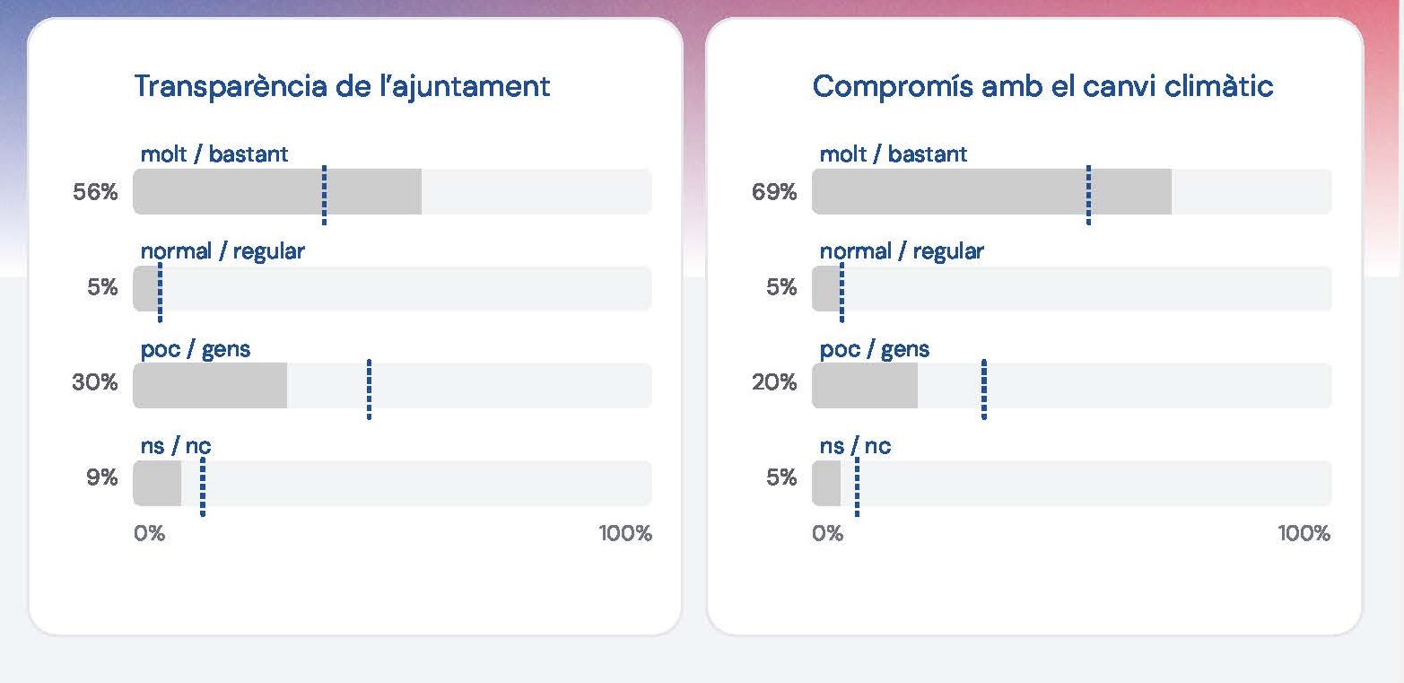Click dotted marker on Transparència ns / nc row
The width and height of the screenshot is (1404, 683).
(x=202, y=486)
